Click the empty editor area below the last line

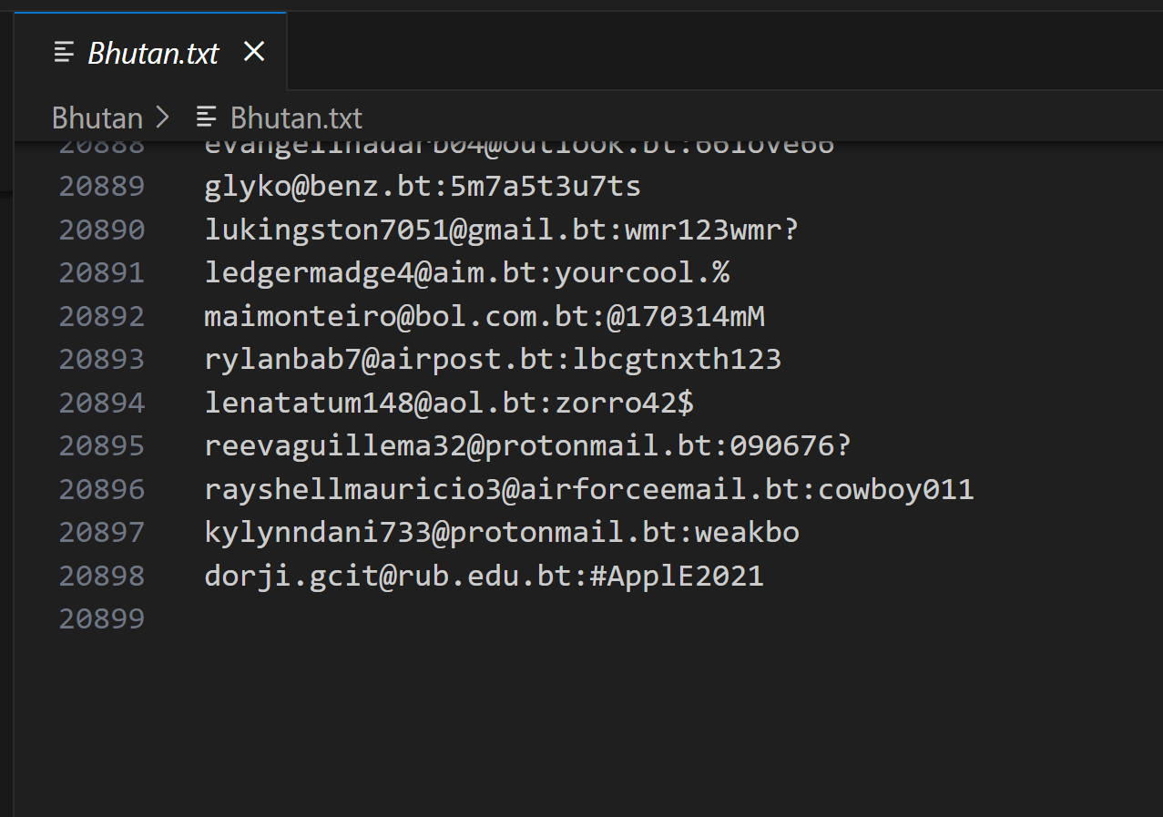(x=583, y=720)
